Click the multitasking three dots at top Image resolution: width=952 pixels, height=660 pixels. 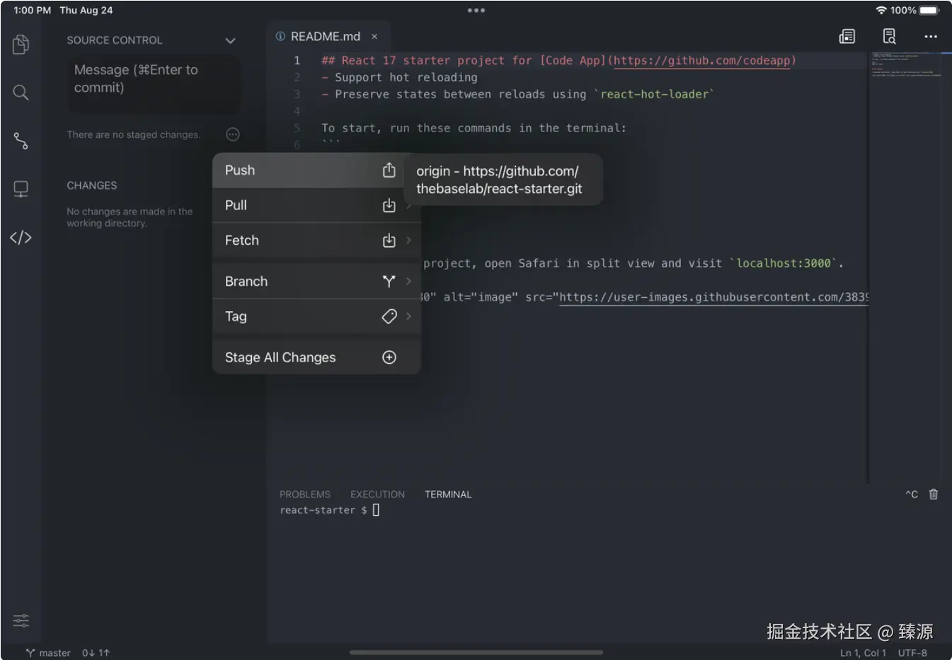click(476, 11)
